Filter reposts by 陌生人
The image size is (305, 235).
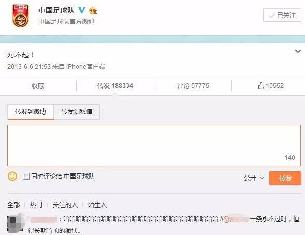(x=97, y=204)
